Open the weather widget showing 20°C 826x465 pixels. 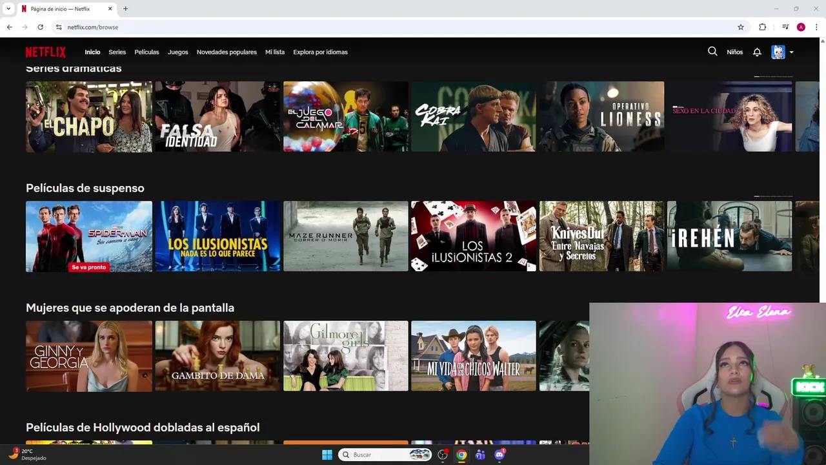pyautogui.click(x=26, y=455)
